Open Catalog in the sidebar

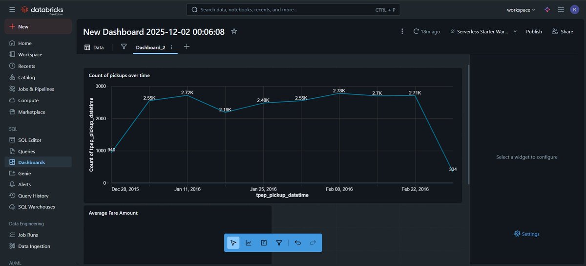coord(38,77)
